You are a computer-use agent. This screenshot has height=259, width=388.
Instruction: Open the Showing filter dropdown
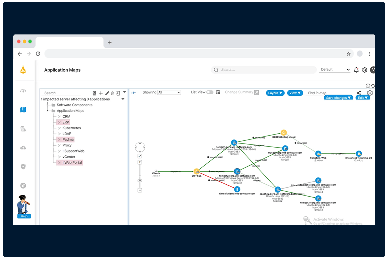point(169,92)
